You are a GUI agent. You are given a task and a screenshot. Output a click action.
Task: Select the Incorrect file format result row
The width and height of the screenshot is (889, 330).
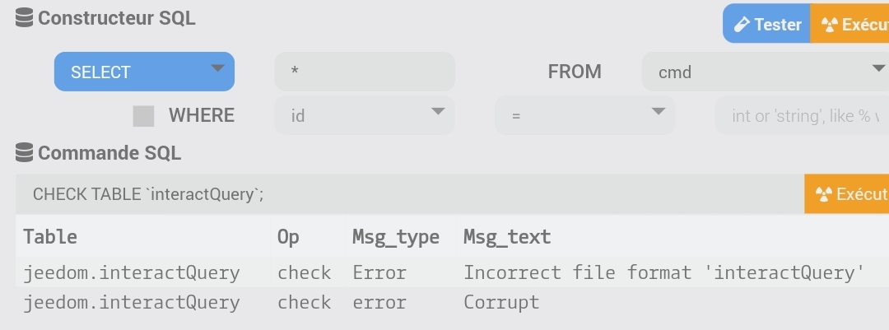coord(453,272)
